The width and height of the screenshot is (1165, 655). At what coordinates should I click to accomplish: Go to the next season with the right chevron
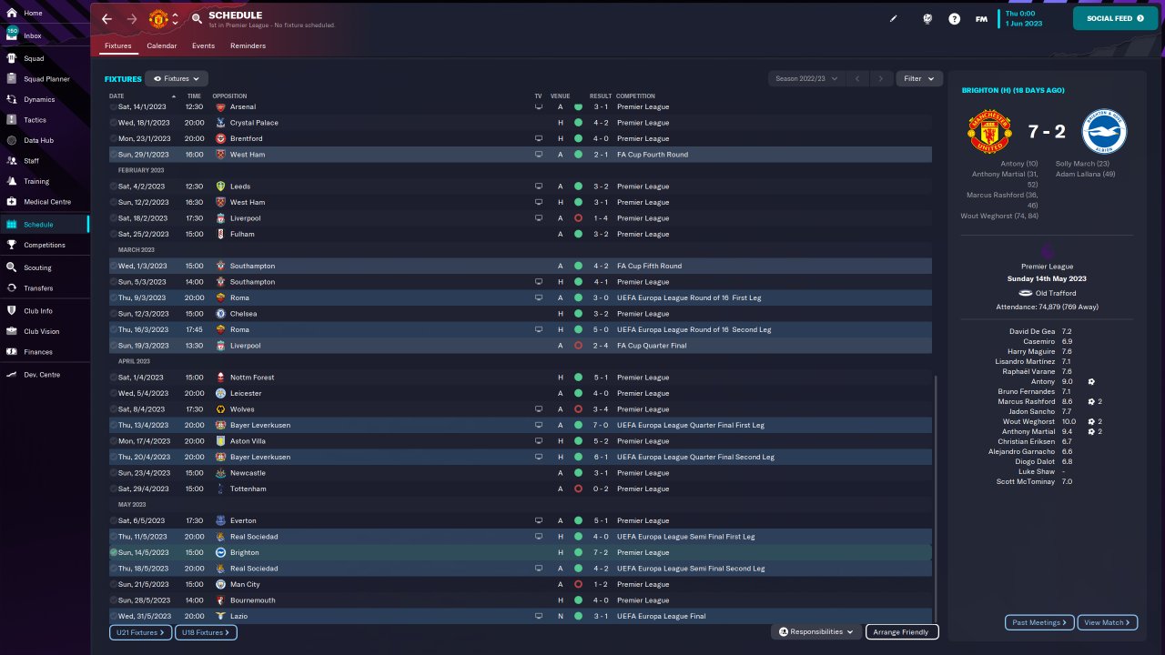point(880,79)
